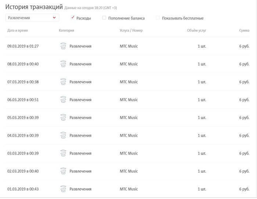The width and height of the screenshot is (257, 199).
Task: Click the entertainment icon in the 05.03.2019 row
Action: 63,117
